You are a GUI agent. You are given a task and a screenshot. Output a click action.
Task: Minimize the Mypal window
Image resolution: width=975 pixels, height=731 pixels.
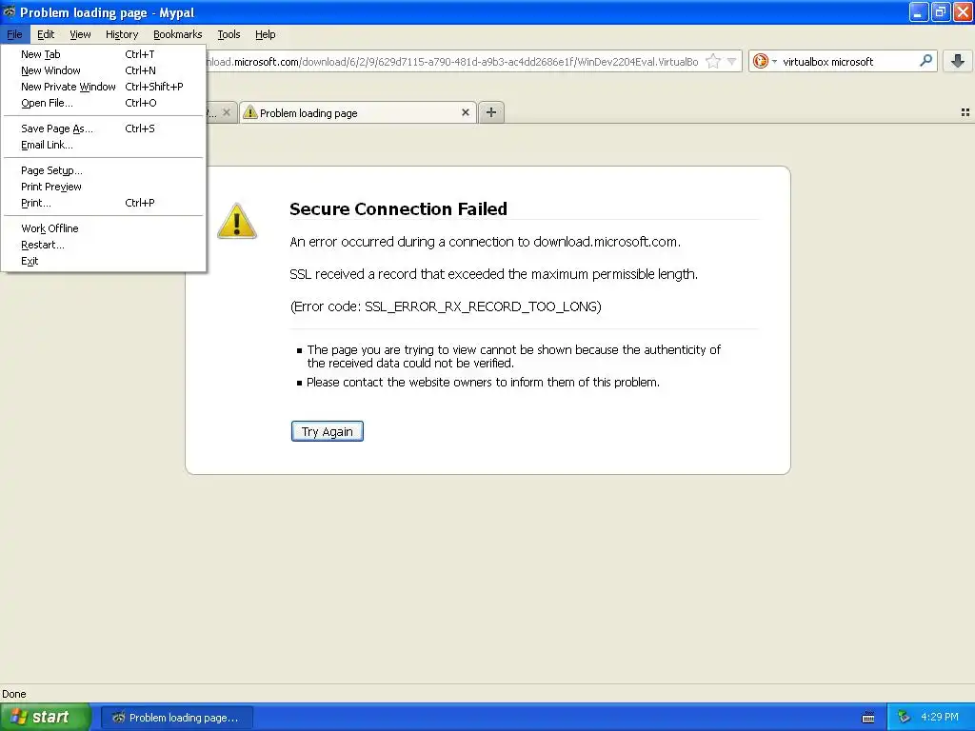919,11
